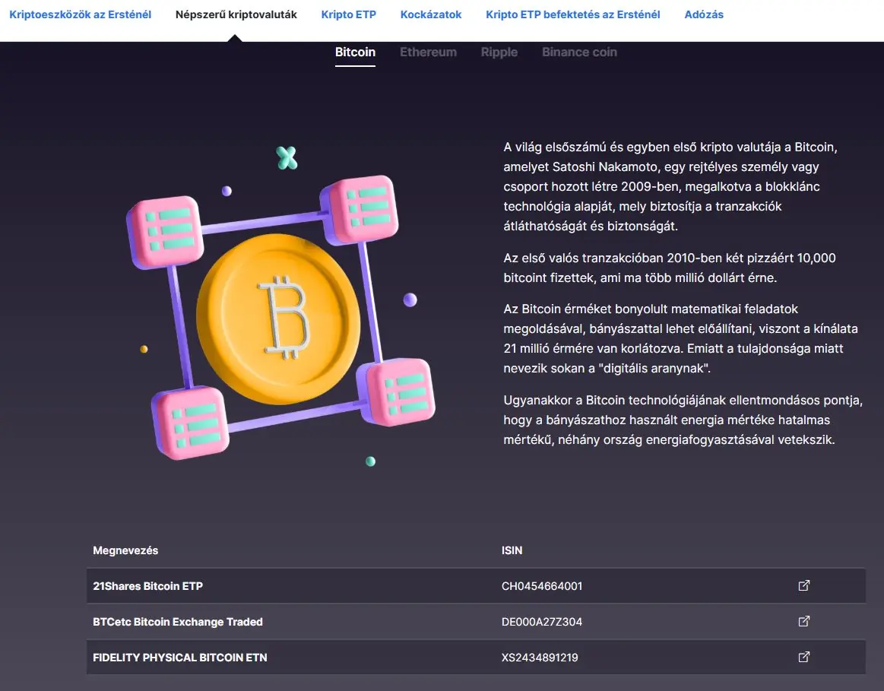Switch to the Ethereum tab
Viewport: 884px width, 691px height.
[x=429, y=52]
